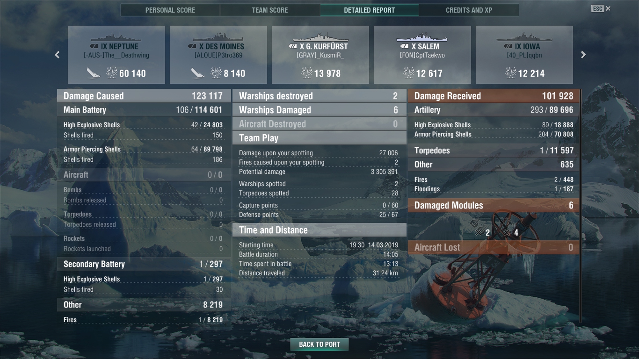Click the Damage Received header
Image resolution: width=639 pixels, height=359 pixels.
click(x=494, y=96)
